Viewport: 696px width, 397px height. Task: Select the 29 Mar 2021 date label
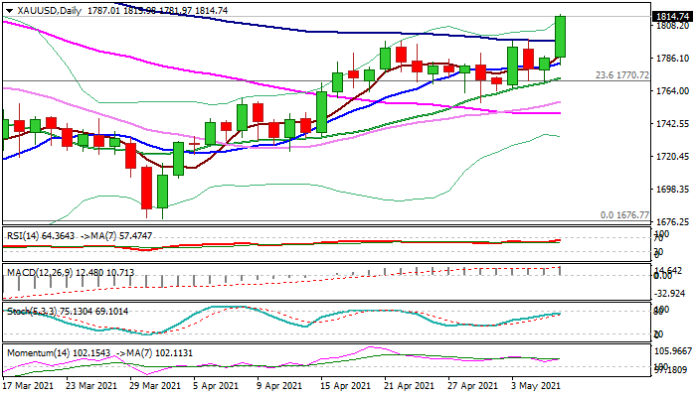click(156, 385)
